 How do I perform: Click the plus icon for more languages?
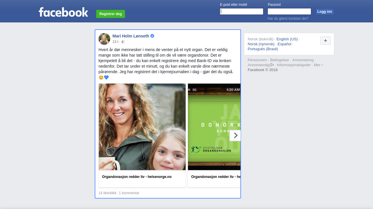tap(326, 41)
